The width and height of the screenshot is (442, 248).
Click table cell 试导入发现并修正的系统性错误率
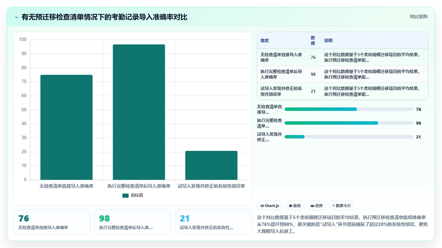(x=282, y=91)
